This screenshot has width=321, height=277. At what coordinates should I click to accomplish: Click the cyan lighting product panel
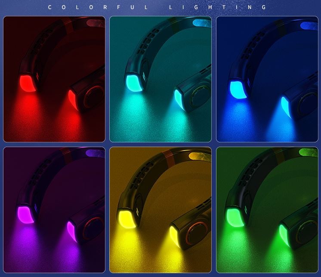[160, 79]
